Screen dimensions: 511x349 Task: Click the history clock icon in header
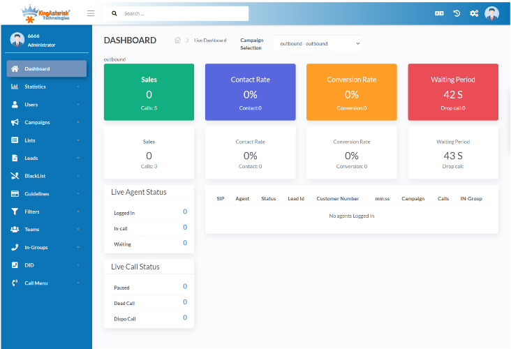(x=457, y=13)
